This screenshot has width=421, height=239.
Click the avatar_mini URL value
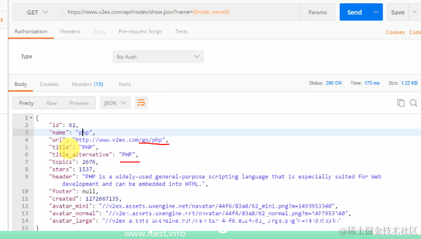(x=217, y=206)
